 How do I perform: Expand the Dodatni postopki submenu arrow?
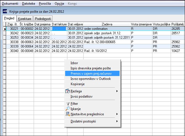117,121
